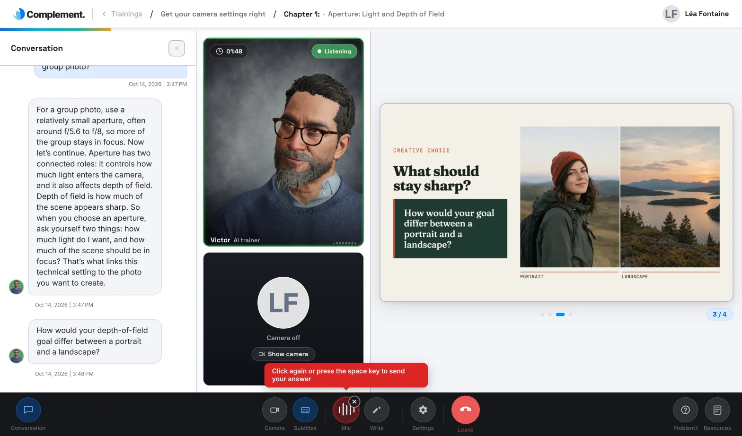The width and height of the screenshot is (742, 436).
Task: Go back to Trainings breadcrumb
Action: coord(126,14)
